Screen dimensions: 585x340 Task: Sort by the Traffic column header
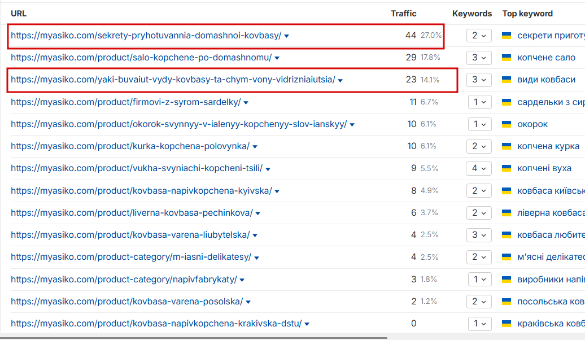(x=403, y=14)
